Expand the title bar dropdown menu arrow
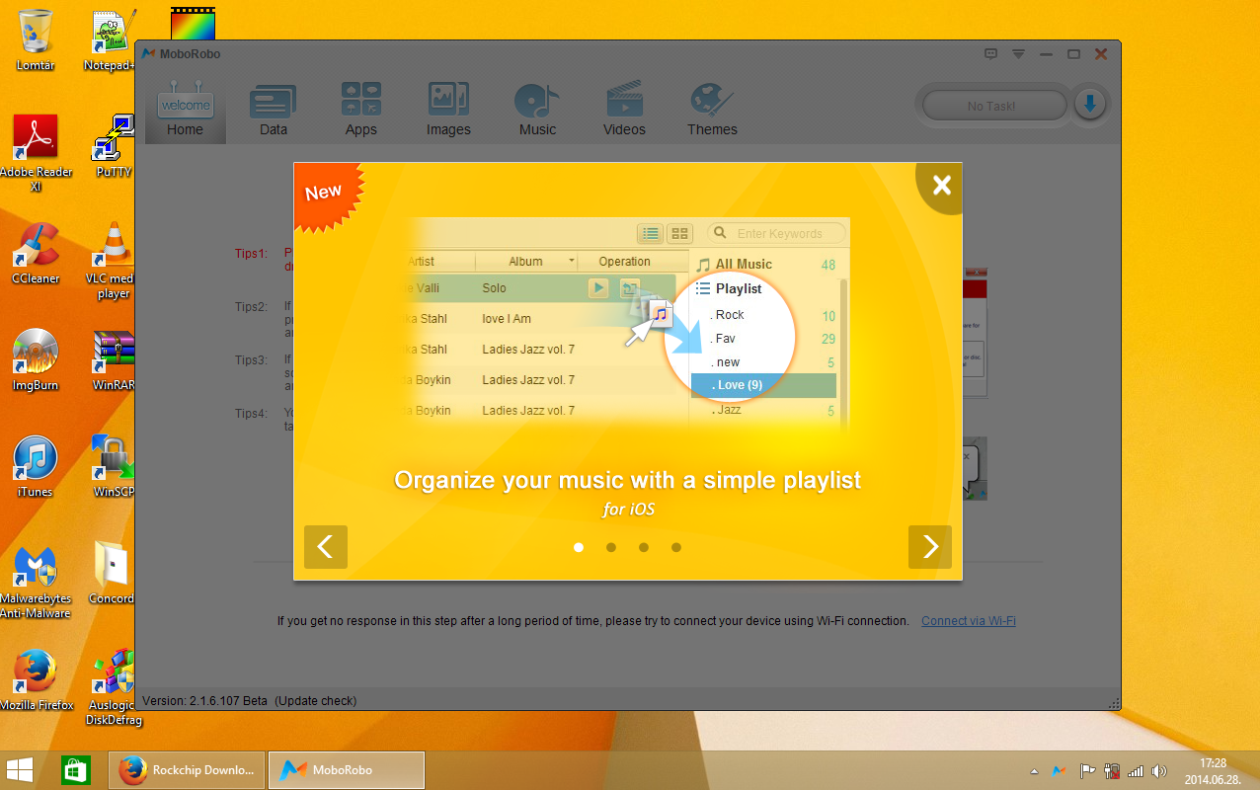 point(1018,54)
